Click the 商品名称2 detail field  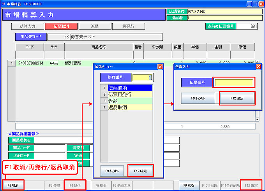(64, 140)
